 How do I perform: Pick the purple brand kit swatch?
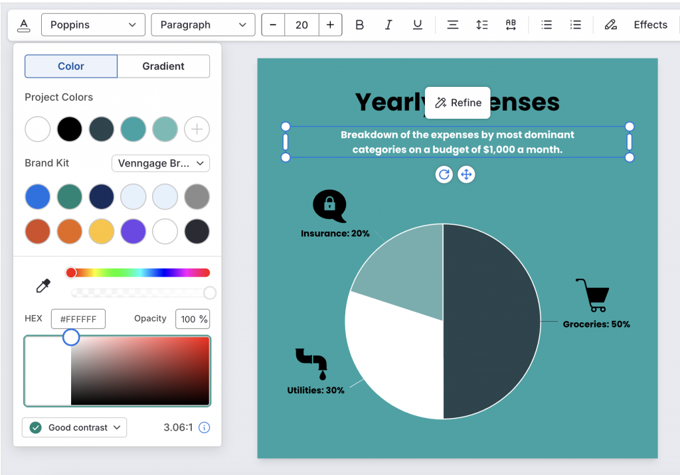[x=133, y=232]
